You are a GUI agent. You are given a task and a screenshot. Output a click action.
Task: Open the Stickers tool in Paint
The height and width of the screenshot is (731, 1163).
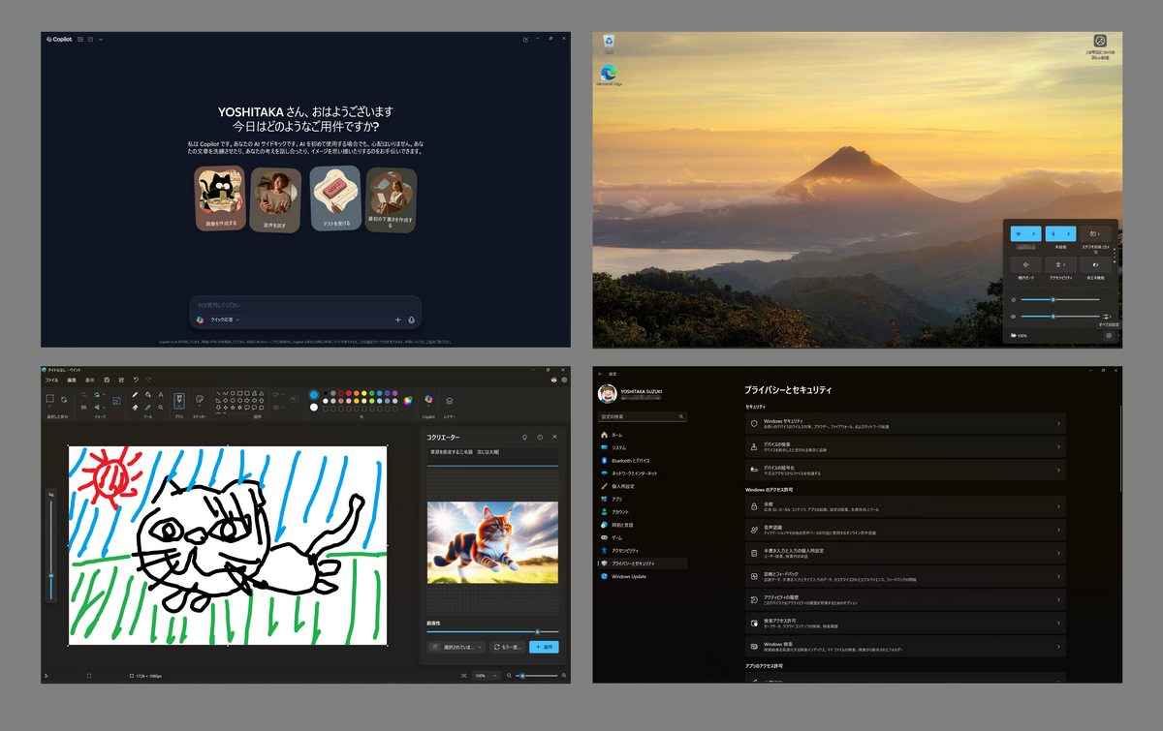click(x=200, y=399)
